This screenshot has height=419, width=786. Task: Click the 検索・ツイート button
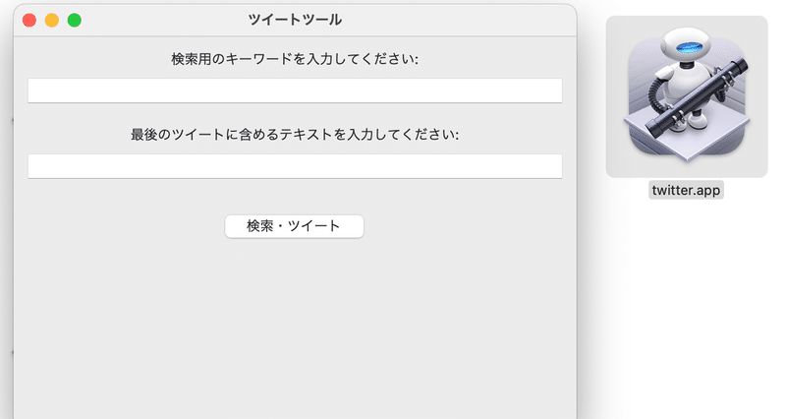(x=294, y=226)
